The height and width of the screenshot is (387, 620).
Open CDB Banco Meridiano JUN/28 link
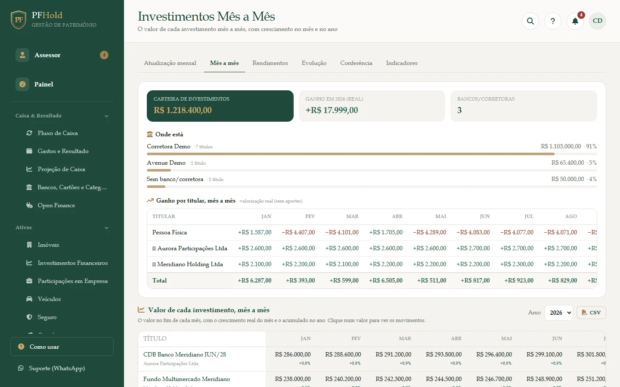point(185,355)
